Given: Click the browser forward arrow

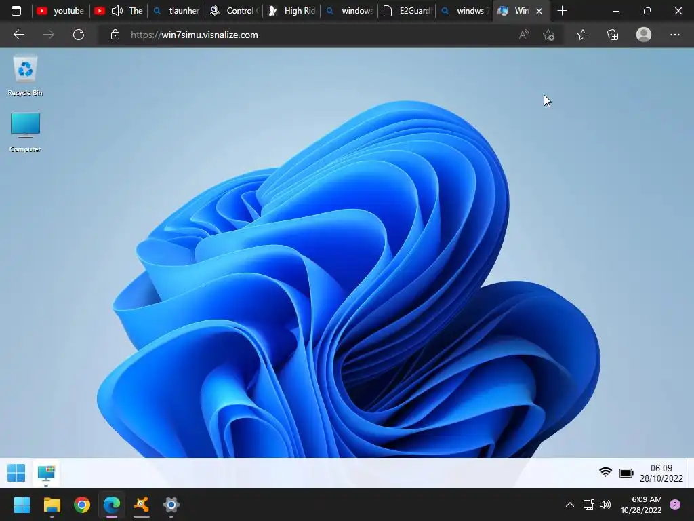Looking at the screenshot, I should tap(49, 35).
